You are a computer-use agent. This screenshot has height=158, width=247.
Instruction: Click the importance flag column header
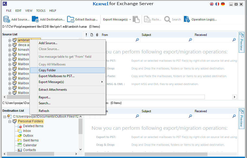[x=86, y=35]
